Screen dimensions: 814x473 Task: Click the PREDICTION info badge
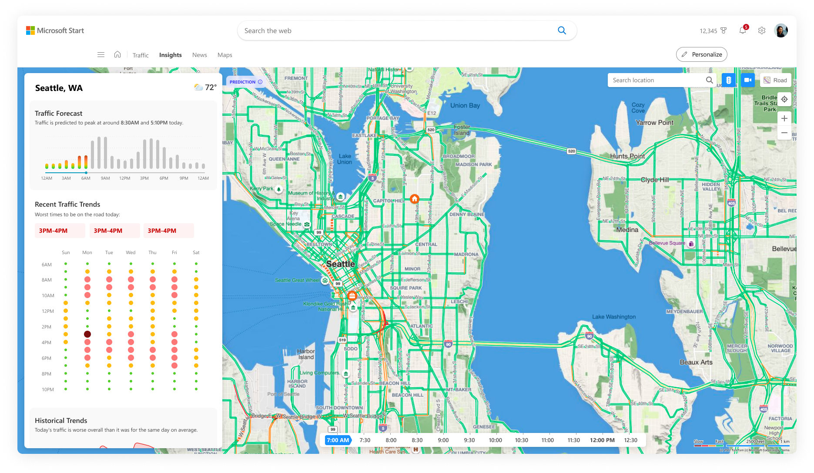(246, 82)
